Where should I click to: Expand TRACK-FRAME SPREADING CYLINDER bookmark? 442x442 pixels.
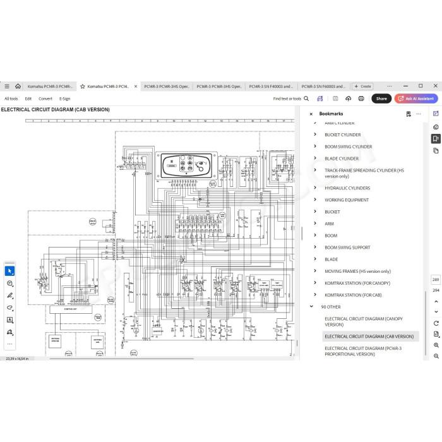click(x=315, y=170)
